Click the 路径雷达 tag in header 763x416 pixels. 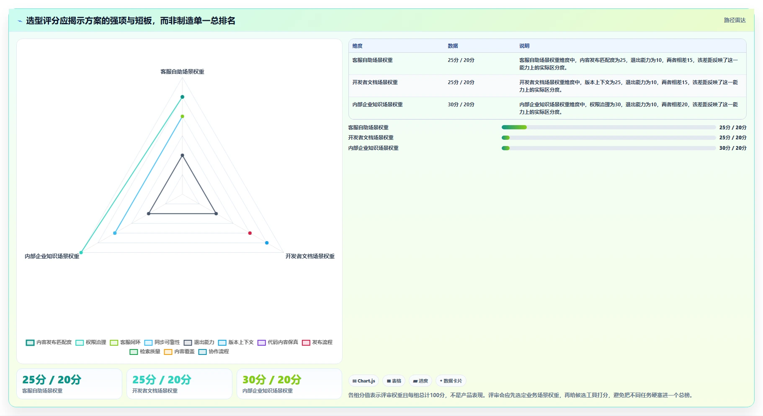pos(735,20)
